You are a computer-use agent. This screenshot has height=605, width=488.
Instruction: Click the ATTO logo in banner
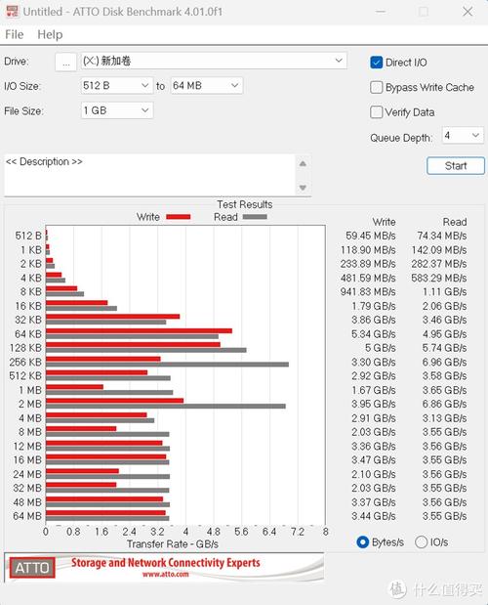click(x=32, y=568)
